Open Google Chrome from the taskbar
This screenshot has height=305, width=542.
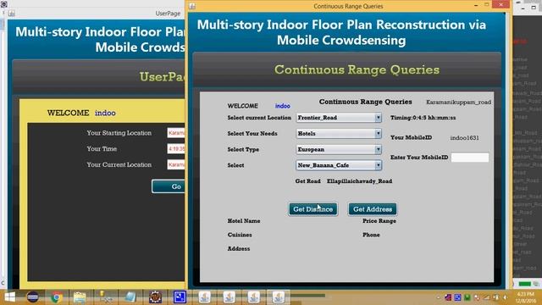click(57, 297)
